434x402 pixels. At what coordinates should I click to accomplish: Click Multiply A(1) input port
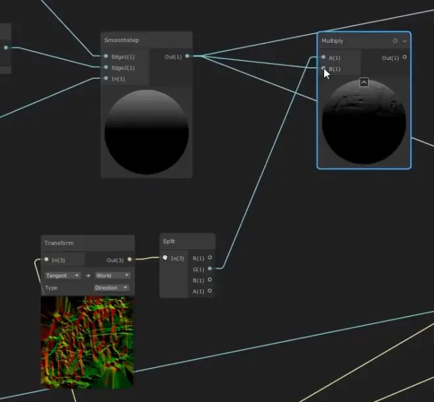click(x=324, y=57)
